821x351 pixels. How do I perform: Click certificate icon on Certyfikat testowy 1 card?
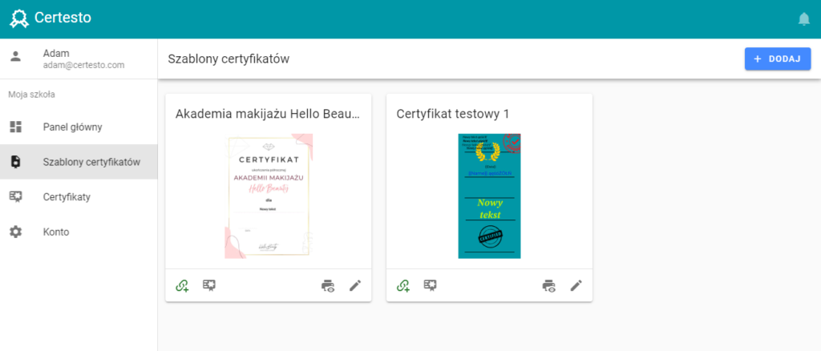pos(431,285)
